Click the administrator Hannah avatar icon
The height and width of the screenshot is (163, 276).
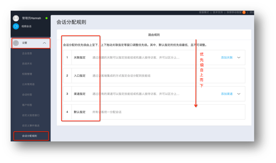pos(16,18)
